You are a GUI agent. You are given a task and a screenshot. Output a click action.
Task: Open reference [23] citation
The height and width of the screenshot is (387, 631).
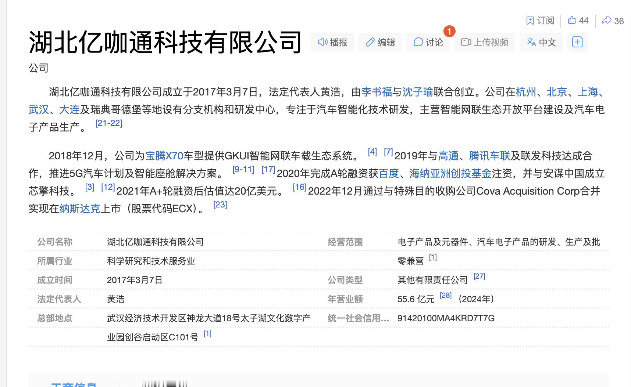point(220,205)
